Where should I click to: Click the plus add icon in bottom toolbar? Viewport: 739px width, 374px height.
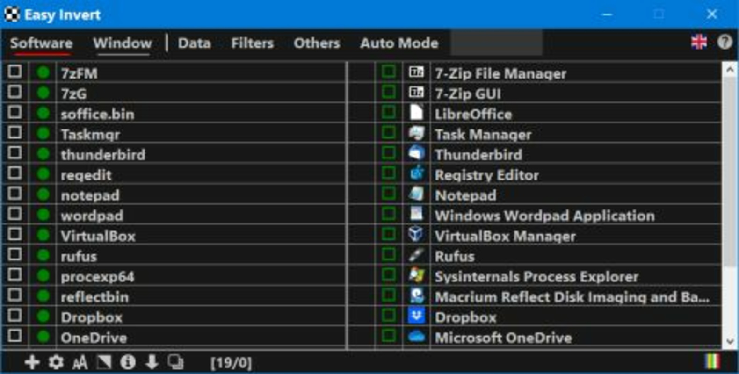32,362
